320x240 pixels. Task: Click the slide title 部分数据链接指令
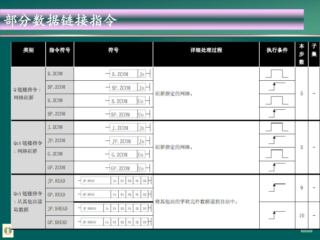click(60, 20)
